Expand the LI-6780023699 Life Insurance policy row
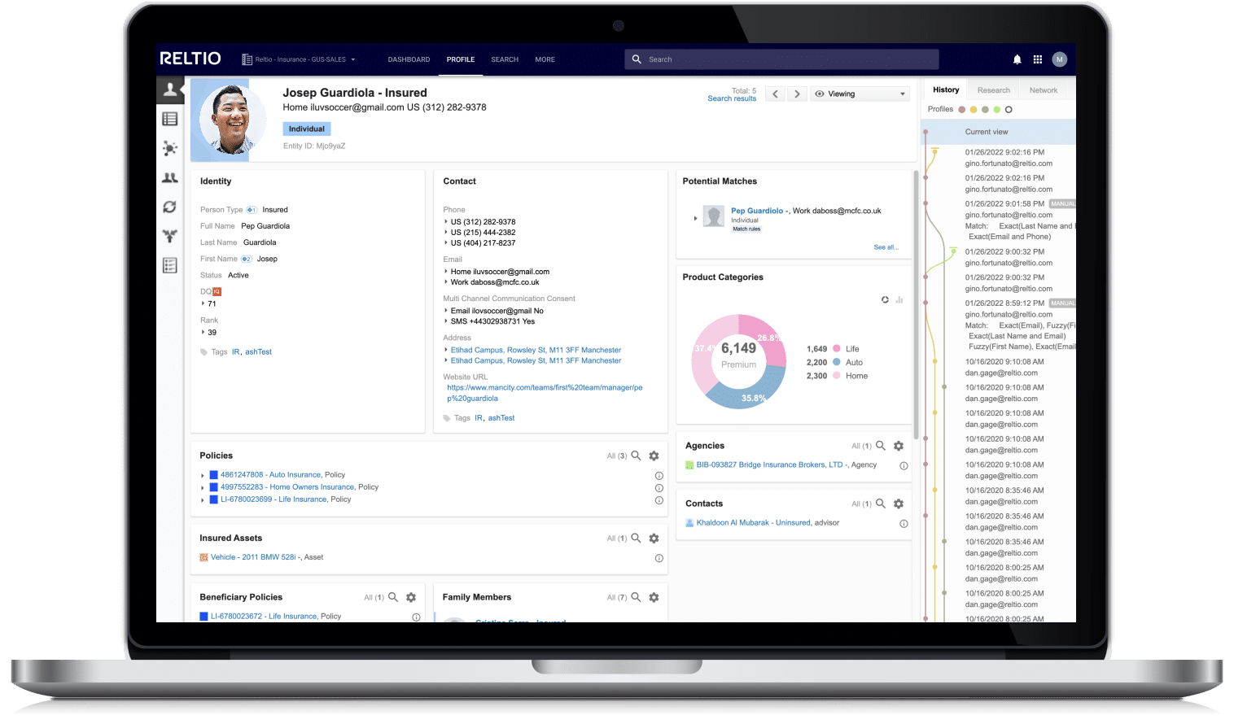 (203, 499)
